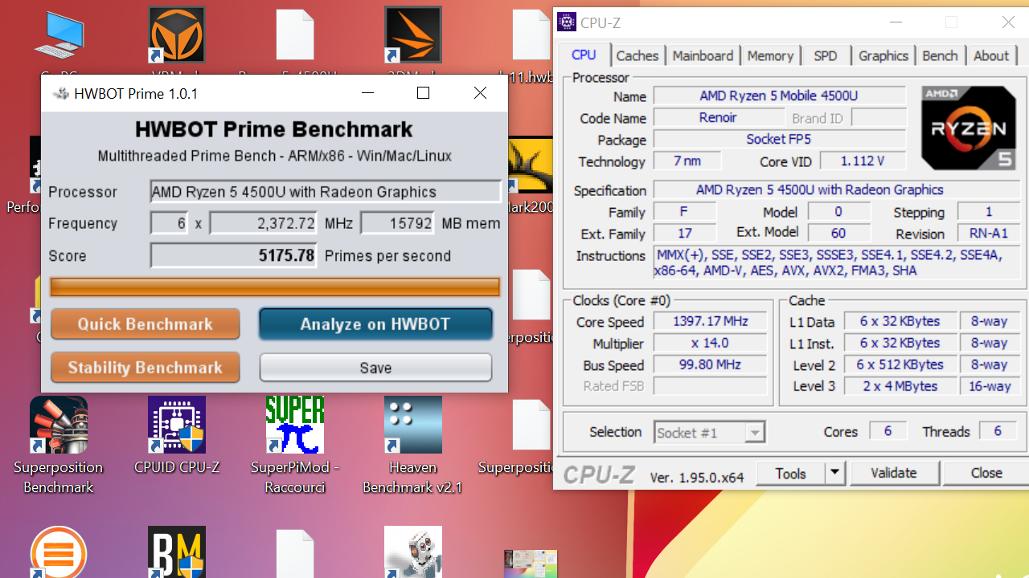Click the Level 2 cache value 6 x 512 KBytes
Screen dimensions: 1029x578
coord(899,364)
